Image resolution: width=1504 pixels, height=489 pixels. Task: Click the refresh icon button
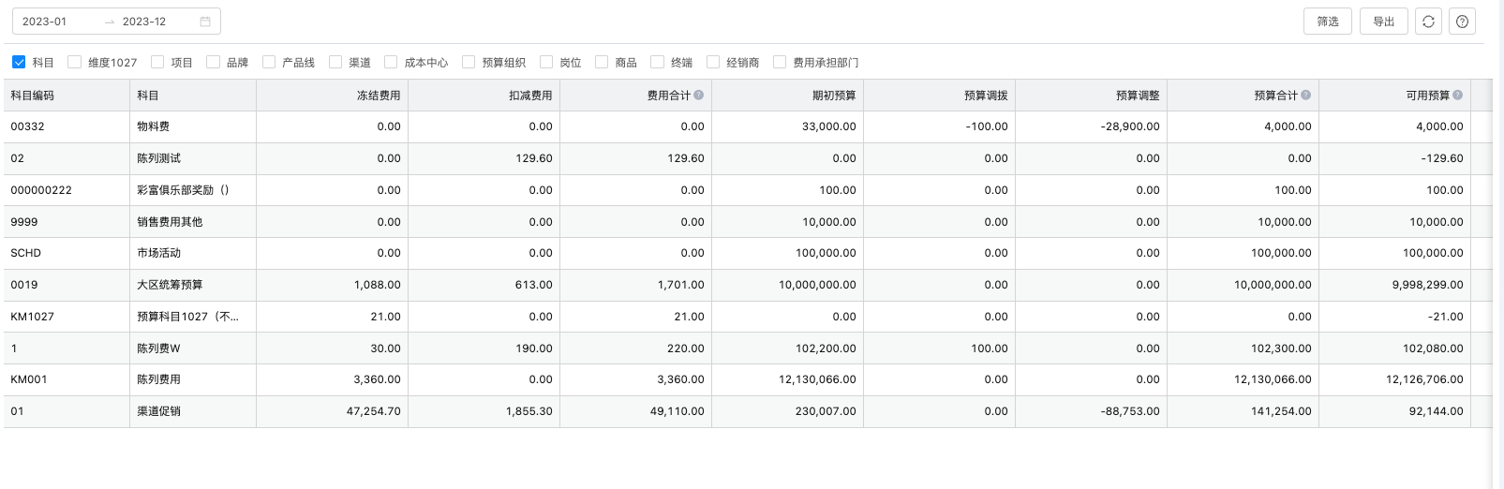tap(1428, 22)
